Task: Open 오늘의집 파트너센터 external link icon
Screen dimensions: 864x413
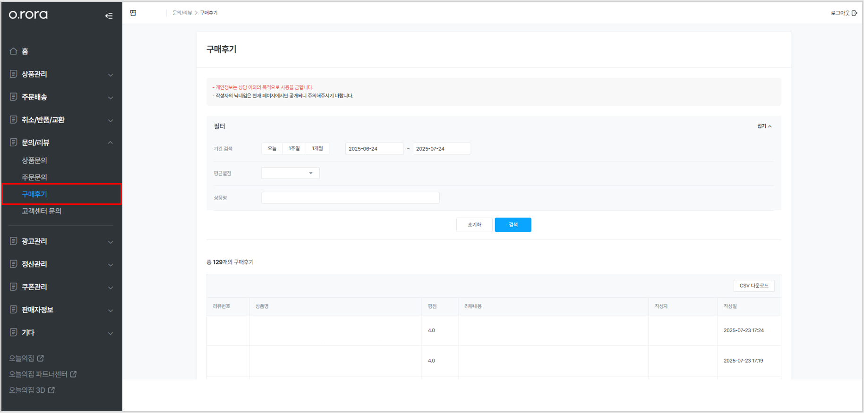Action: pos(73,374)
